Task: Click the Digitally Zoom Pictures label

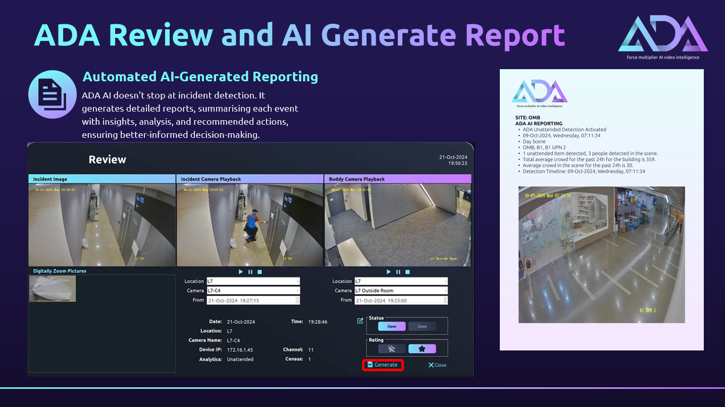Action: [60, 271]
